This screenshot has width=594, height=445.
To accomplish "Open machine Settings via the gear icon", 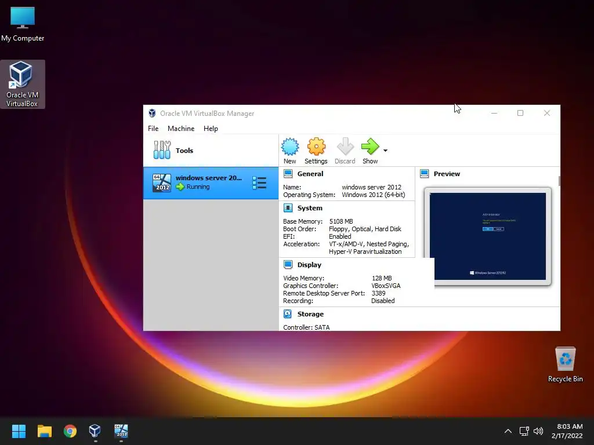I will [316, 147].
